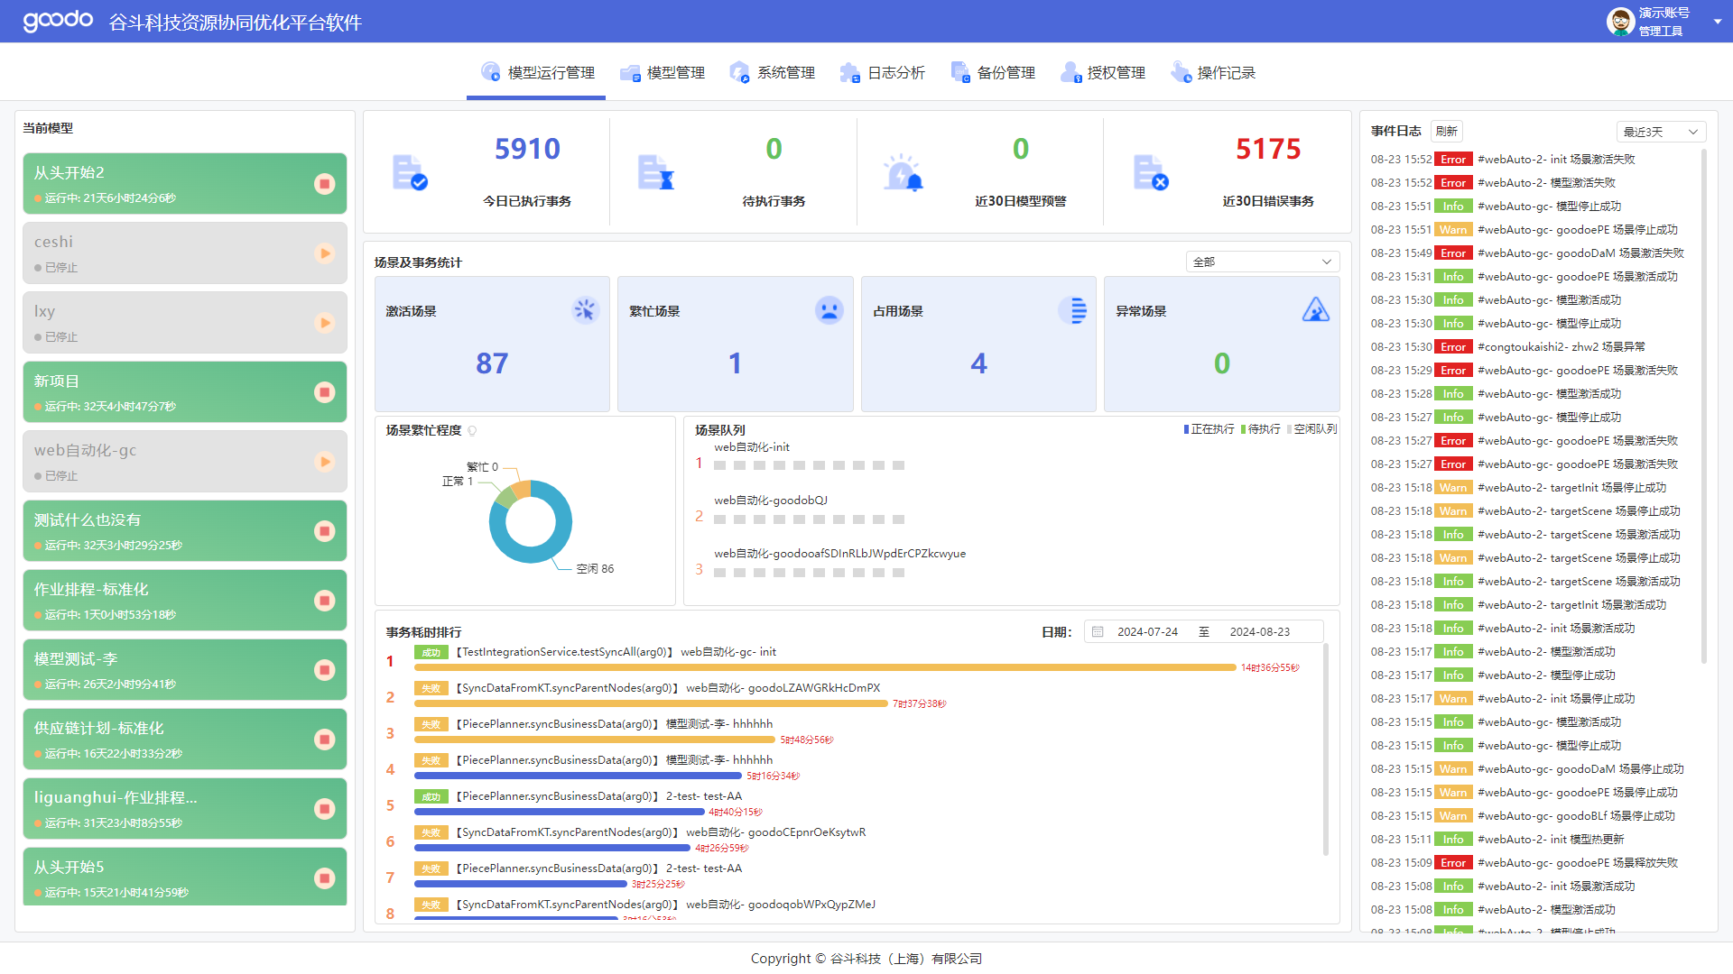The width and height of the screenshot is (1733, 974).
Task: Click the 繁忙场景 sad face icon
Action: 829,310
